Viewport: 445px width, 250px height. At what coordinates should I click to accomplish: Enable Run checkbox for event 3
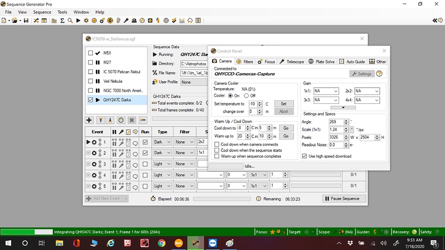click(x=145, y=164)
